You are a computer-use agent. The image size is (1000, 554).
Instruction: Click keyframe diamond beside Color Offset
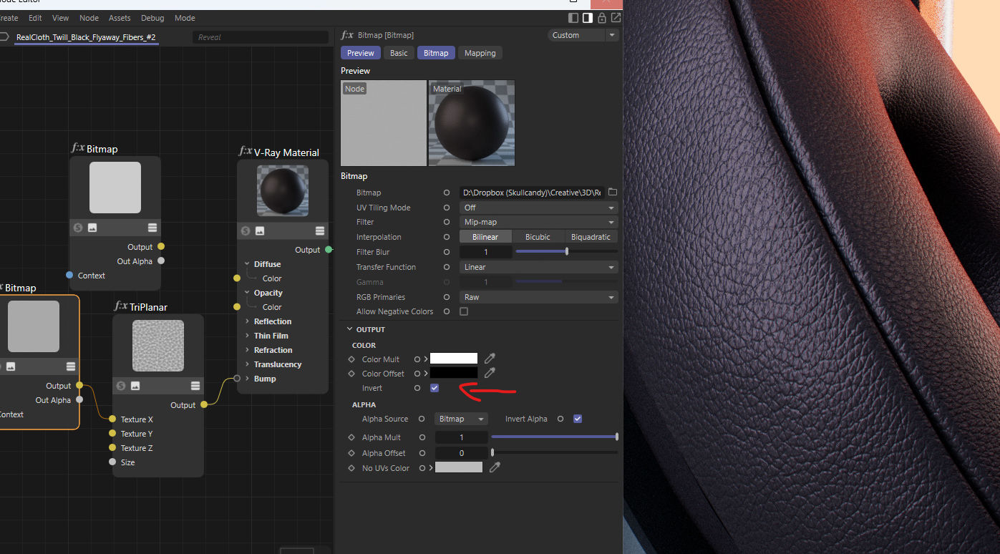pos(351,374)
